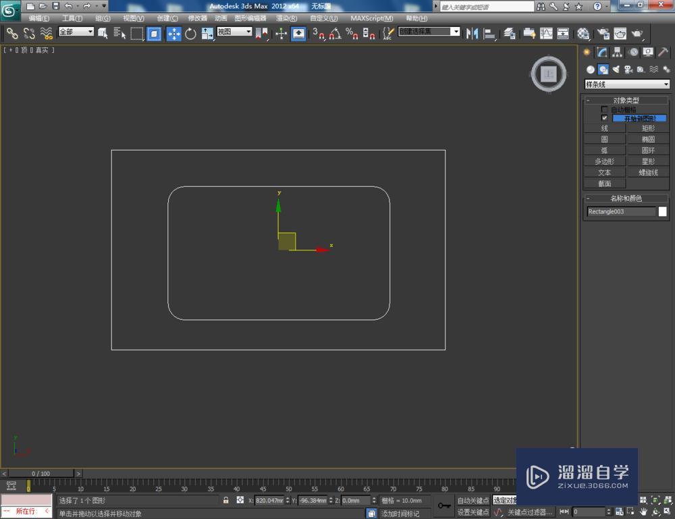Image resolution: width=675 pixels, height=519 pixels.
Task: Toggle the Angle Snap button
Action: (x=334, y=32)
